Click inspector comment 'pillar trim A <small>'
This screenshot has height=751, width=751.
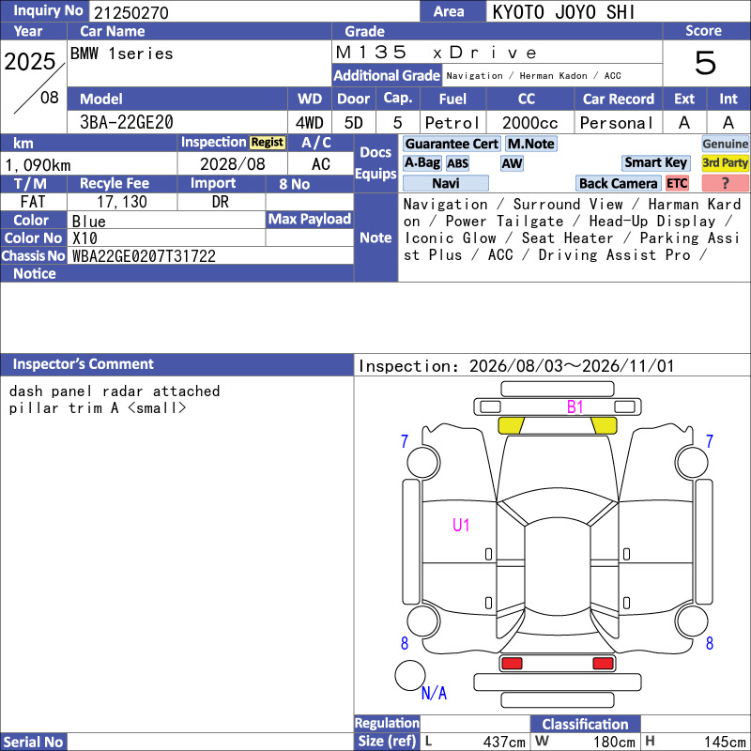(98, 408)
